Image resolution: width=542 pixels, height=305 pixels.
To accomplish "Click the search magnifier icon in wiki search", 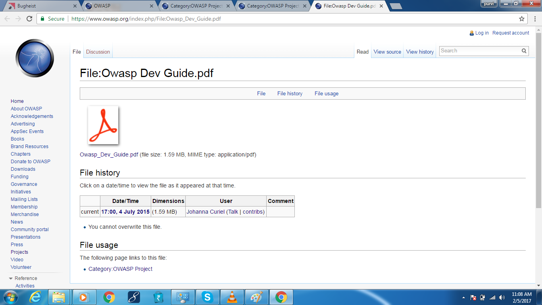I will pos(524,51).
